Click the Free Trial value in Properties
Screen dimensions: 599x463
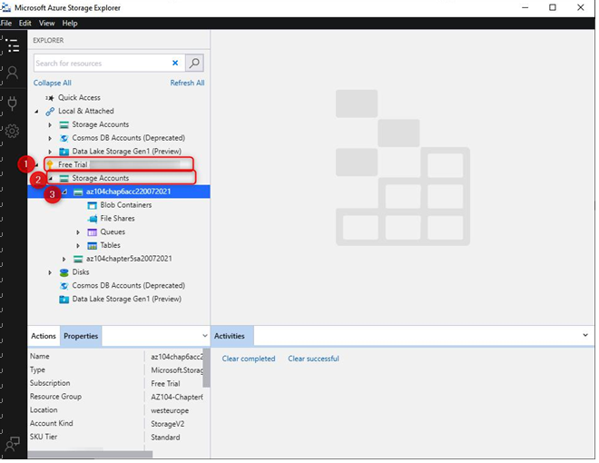pos(165,383)
